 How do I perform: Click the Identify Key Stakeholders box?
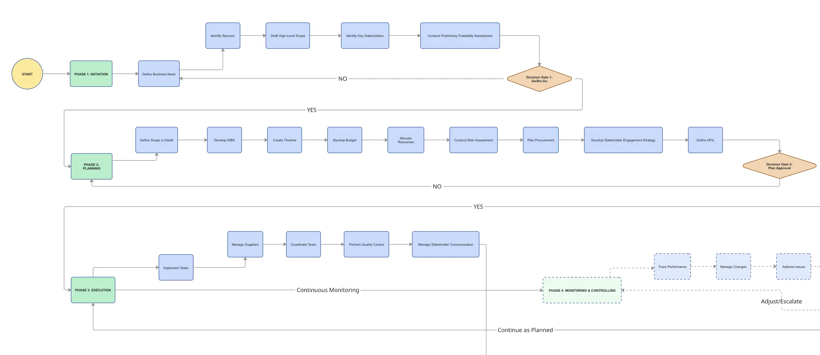click(365, 36)
